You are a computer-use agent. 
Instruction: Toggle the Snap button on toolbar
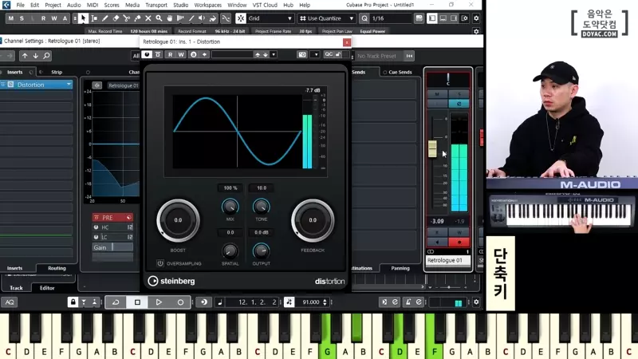coord(241,18)
